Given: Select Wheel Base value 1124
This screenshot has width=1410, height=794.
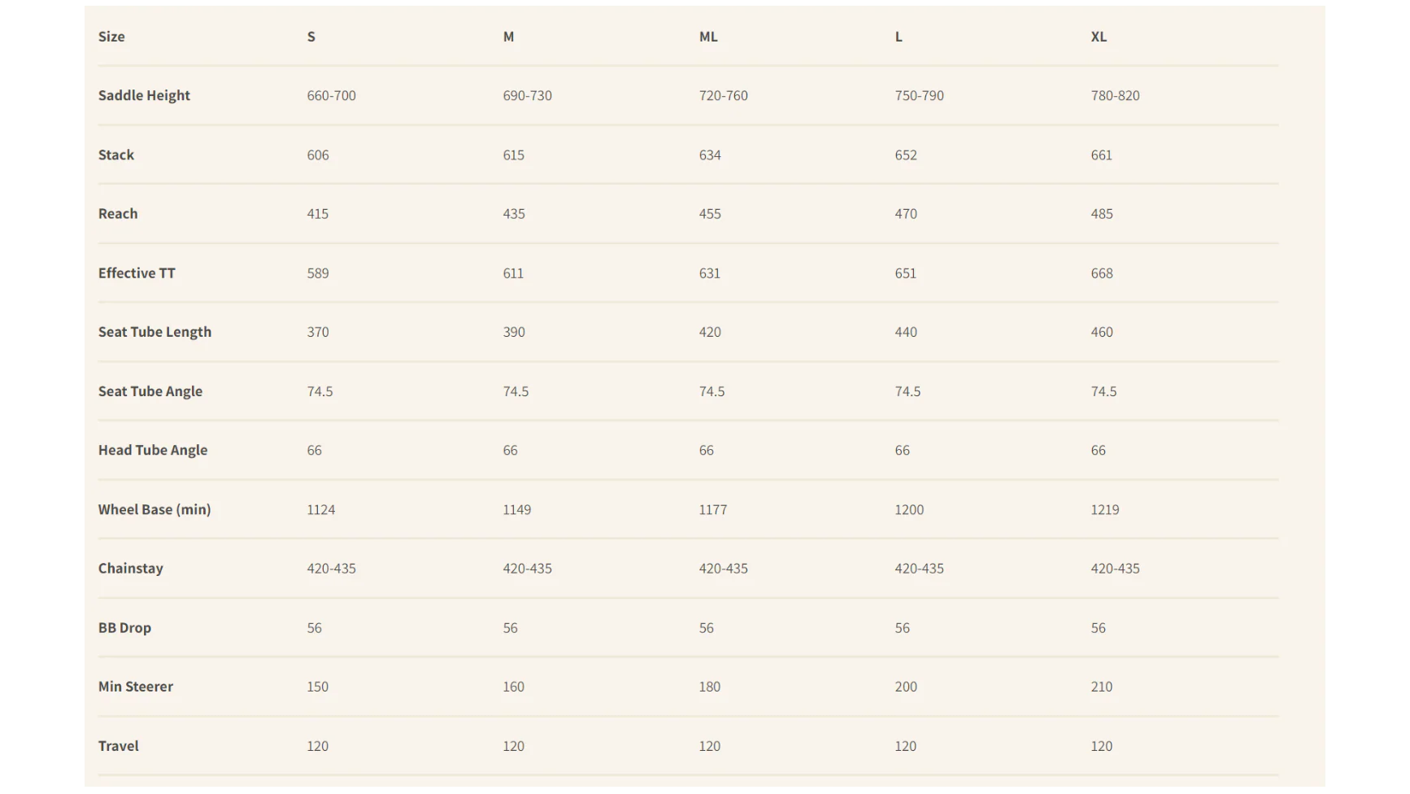Looking at the screenshot, I should coord(321,509).
